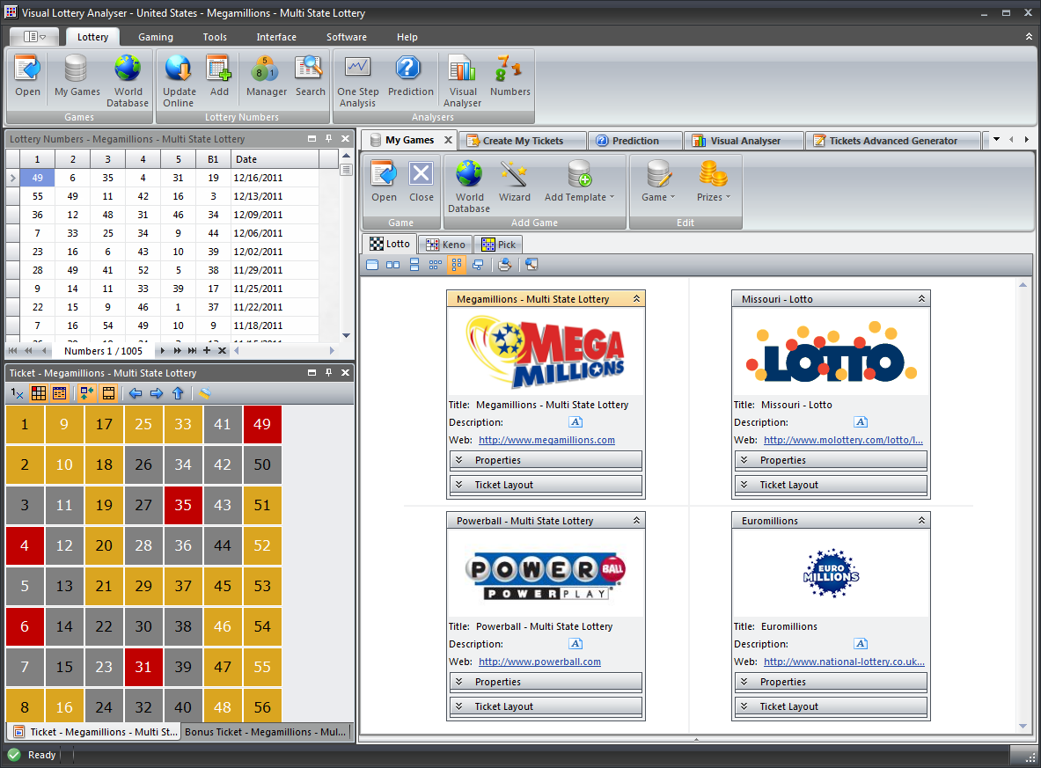This screenshot has height=768, width=1041.
Task: Expand Properties for Powerball game
Action: (x=546, y=681)
